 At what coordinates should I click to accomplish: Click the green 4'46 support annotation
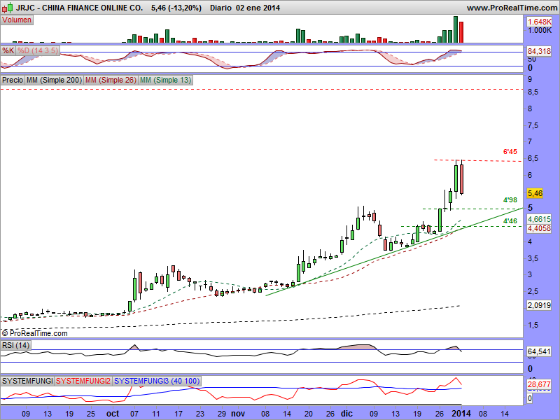click(510, 221)
